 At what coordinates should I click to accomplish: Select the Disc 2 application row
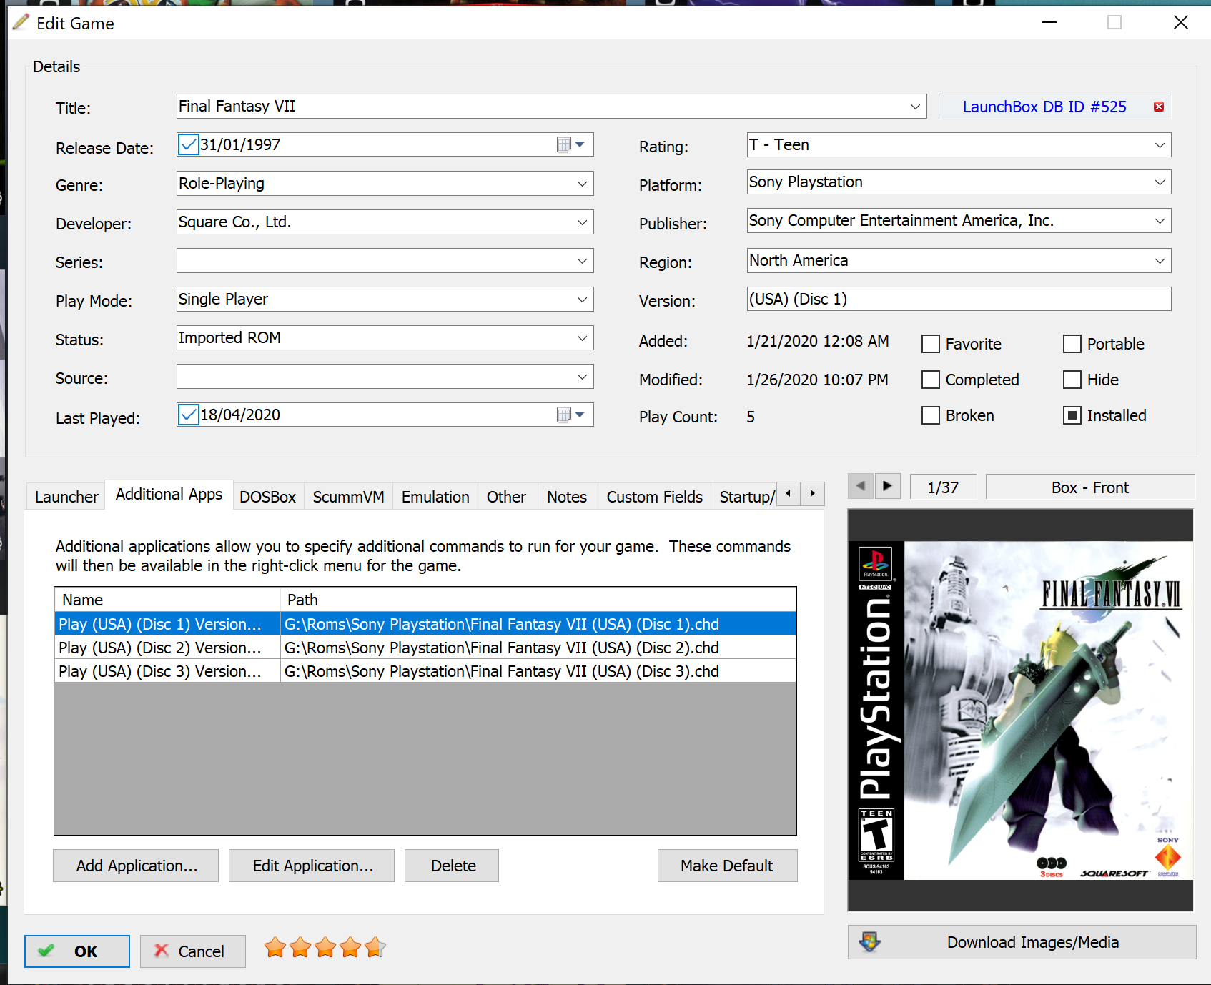(x=425, y=648)
